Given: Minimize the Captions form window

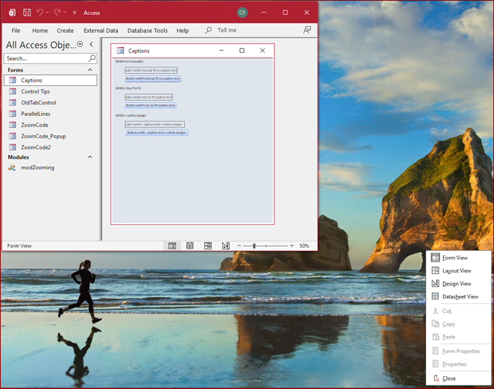Looking at the screenshot, I should [221, 50].
